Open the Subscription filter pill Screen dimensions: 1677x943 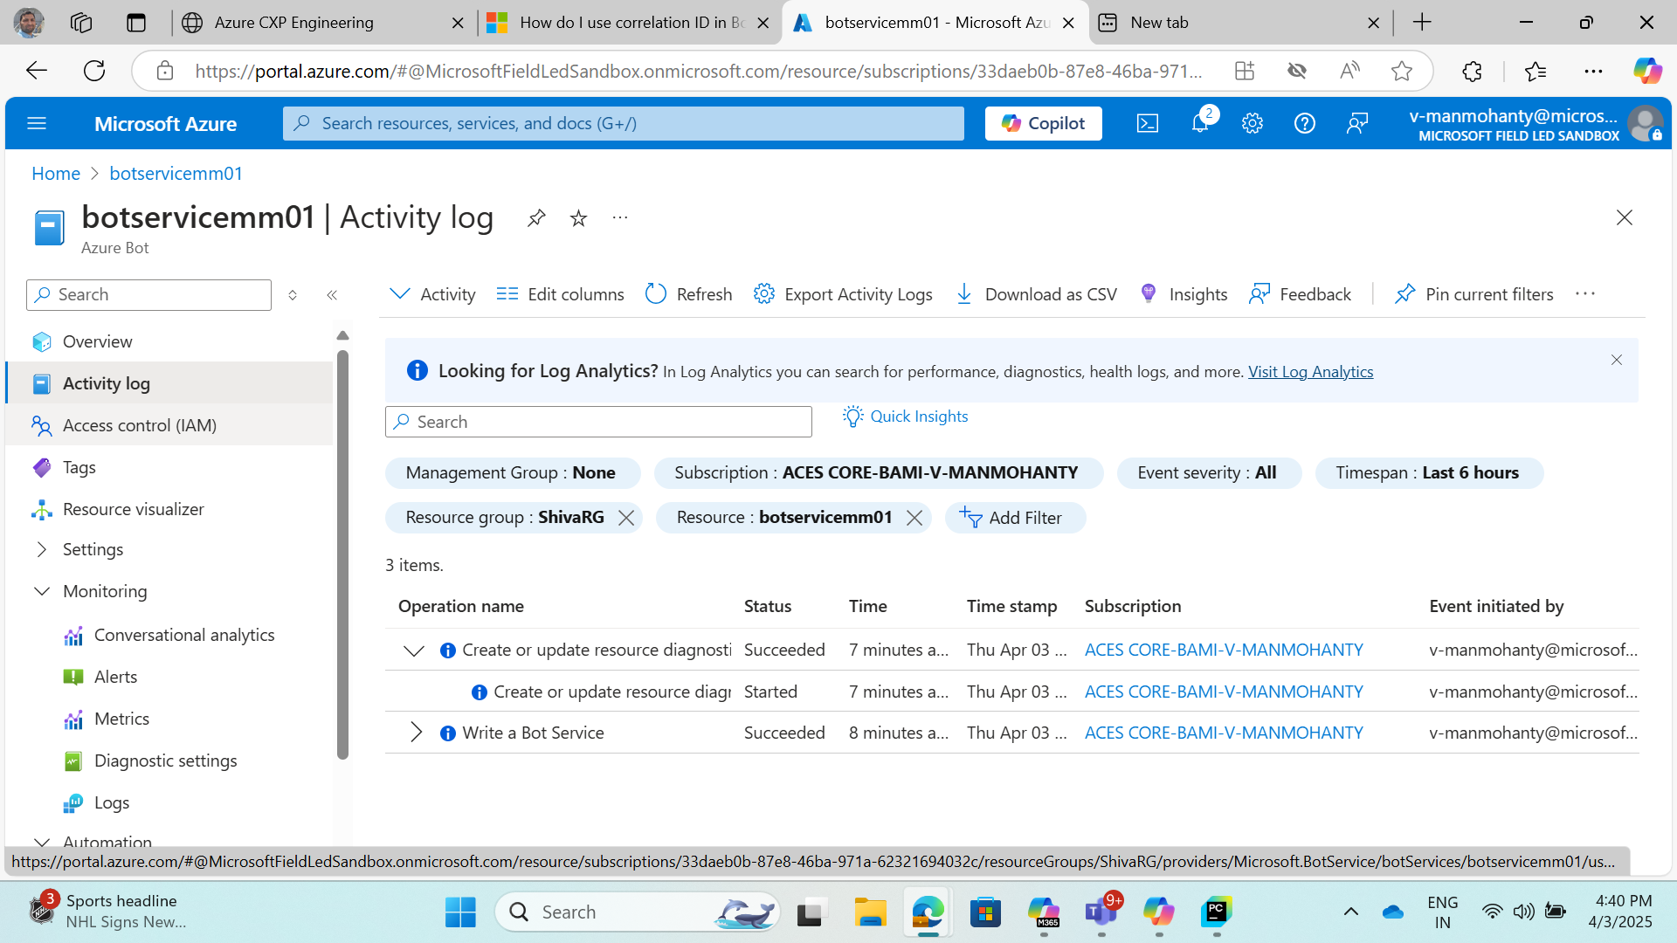879,473
